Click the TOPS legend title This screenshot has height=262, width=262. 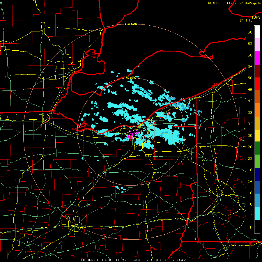256,17
